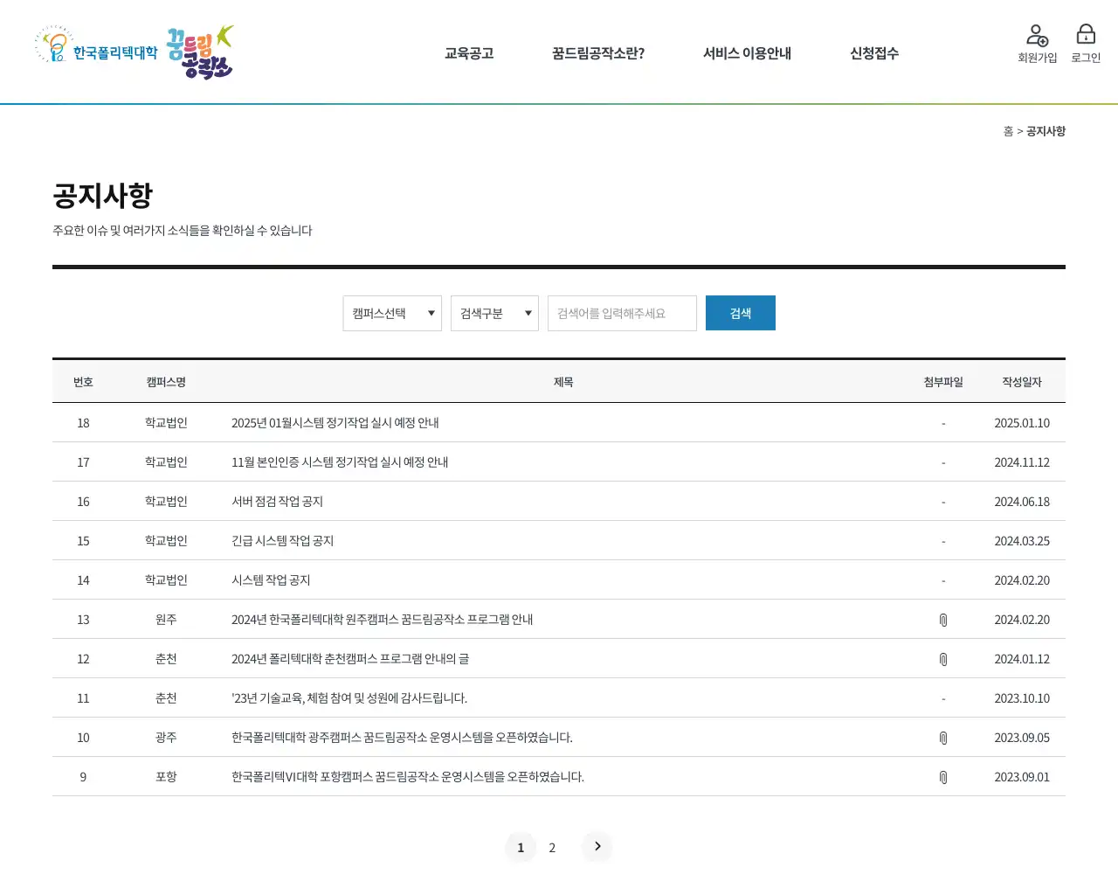Image resolution: width=1118 pixels, height=895 pixels.
Task: Open the 검색구분 dropdown
Action: (494, 313)
